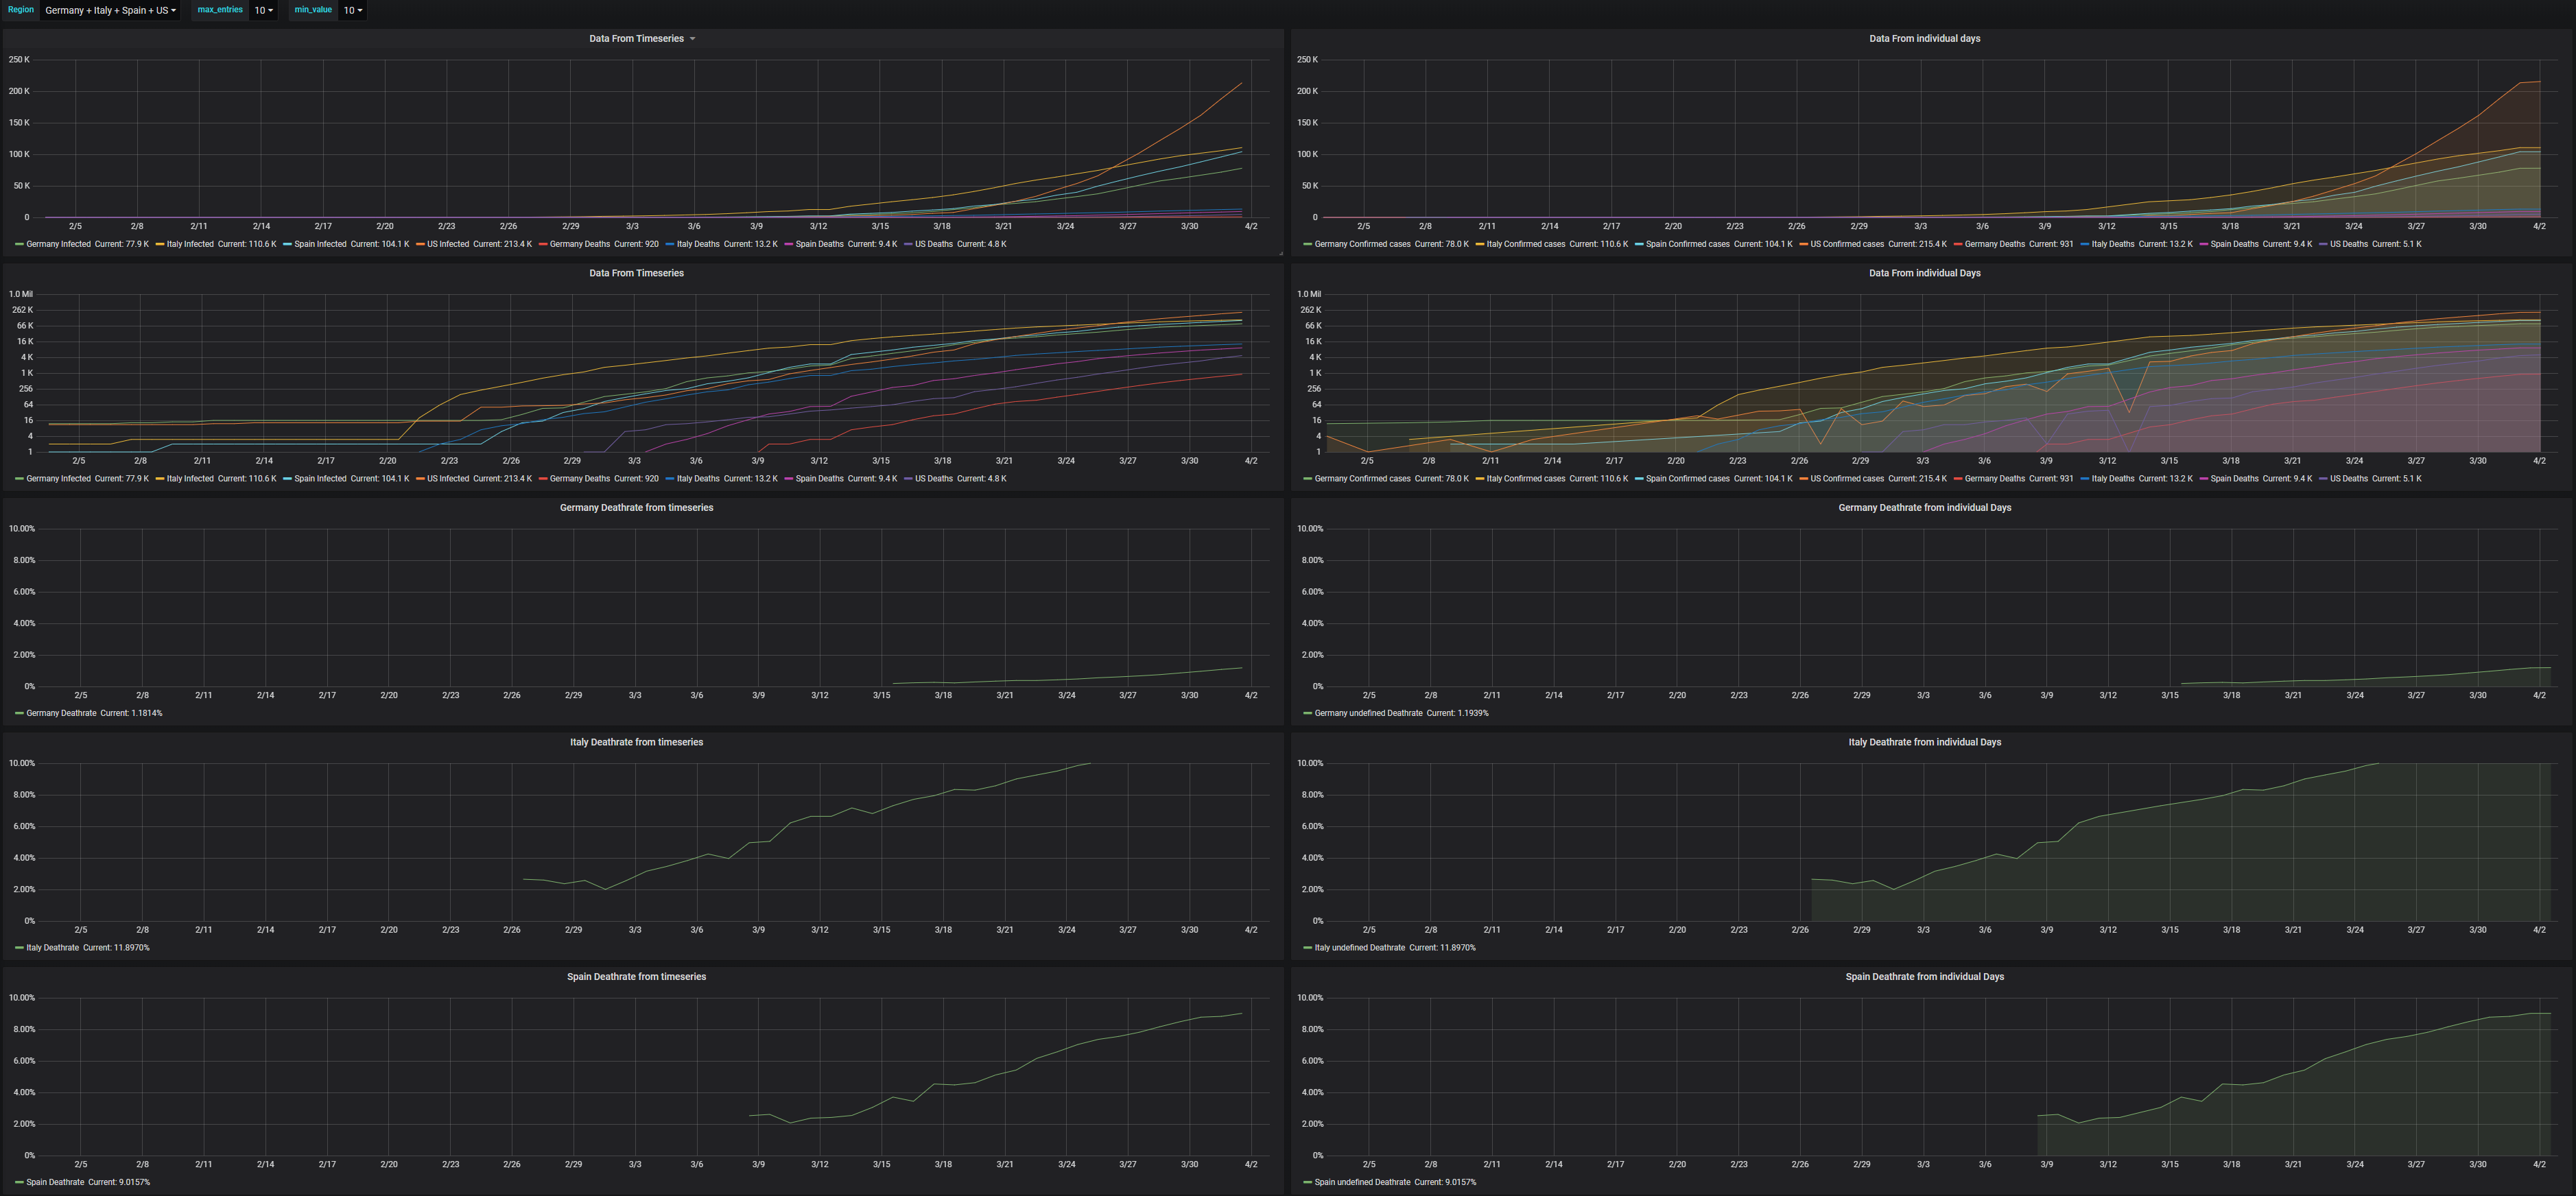Screen dimensions: 2576x1196
Task: Toggle Germany Deaths series in 250 K-axis Timeseries legend
Action: pyautogui.click(x=580, y=244)
